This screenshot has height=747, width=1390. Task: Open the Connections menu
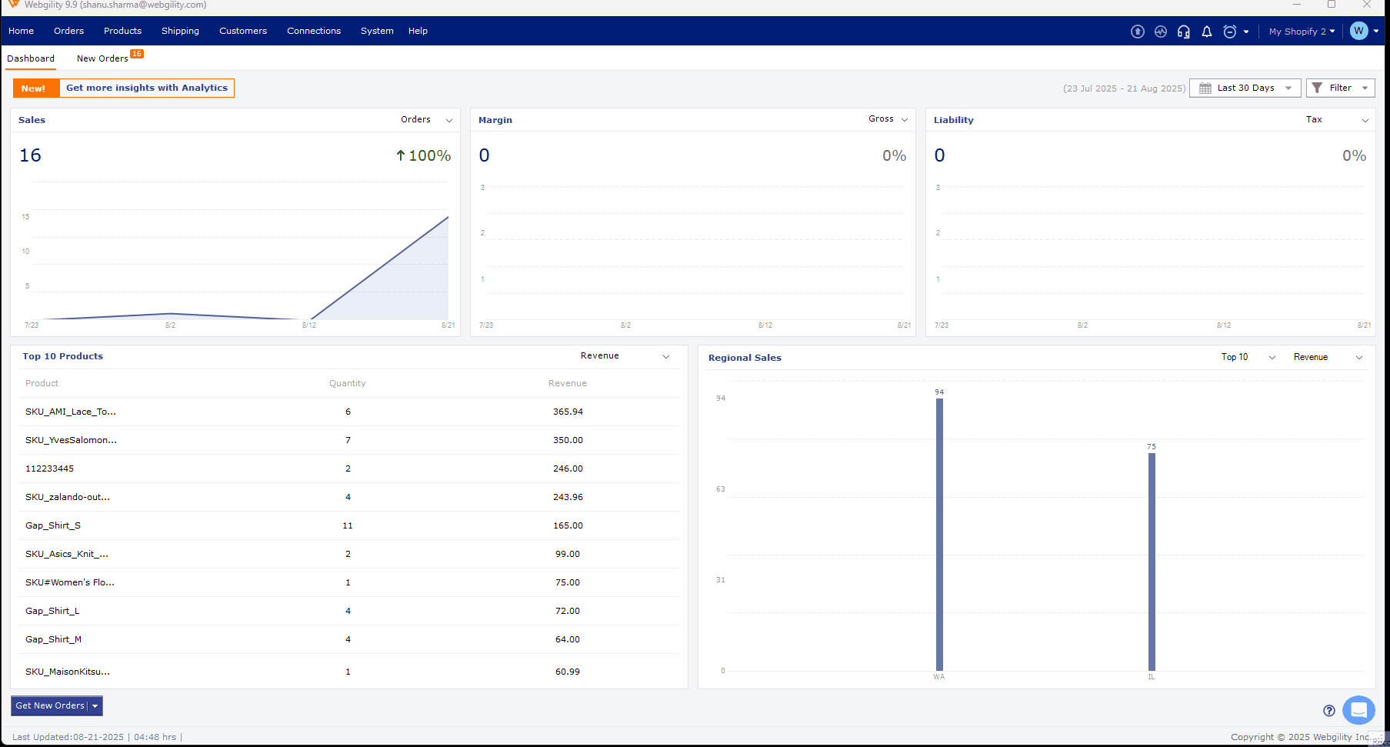313,31
